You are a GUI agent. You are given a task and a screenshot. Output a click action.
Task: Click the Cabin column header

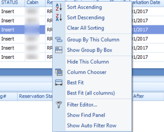[x=35, y=3]
